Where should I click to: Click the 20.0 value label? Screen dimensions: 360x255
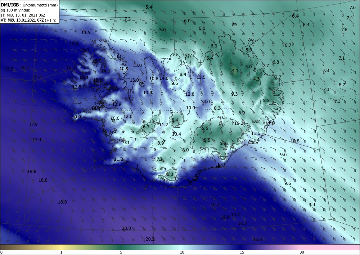coord(126,228)
